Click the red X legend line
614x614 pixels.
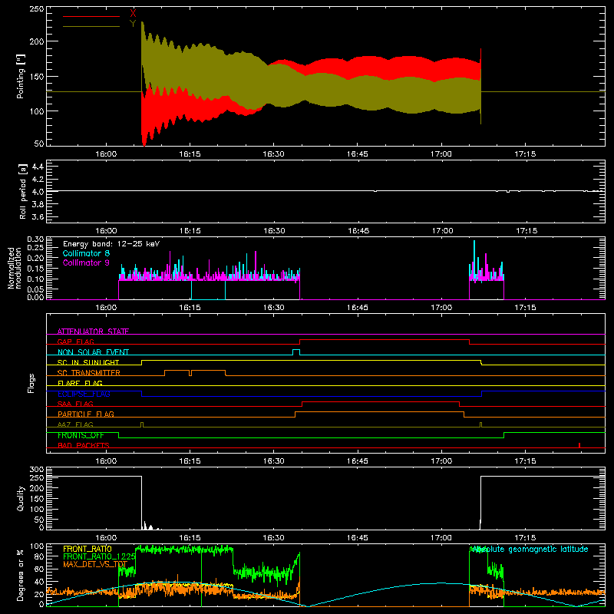(x=91, y=16)
